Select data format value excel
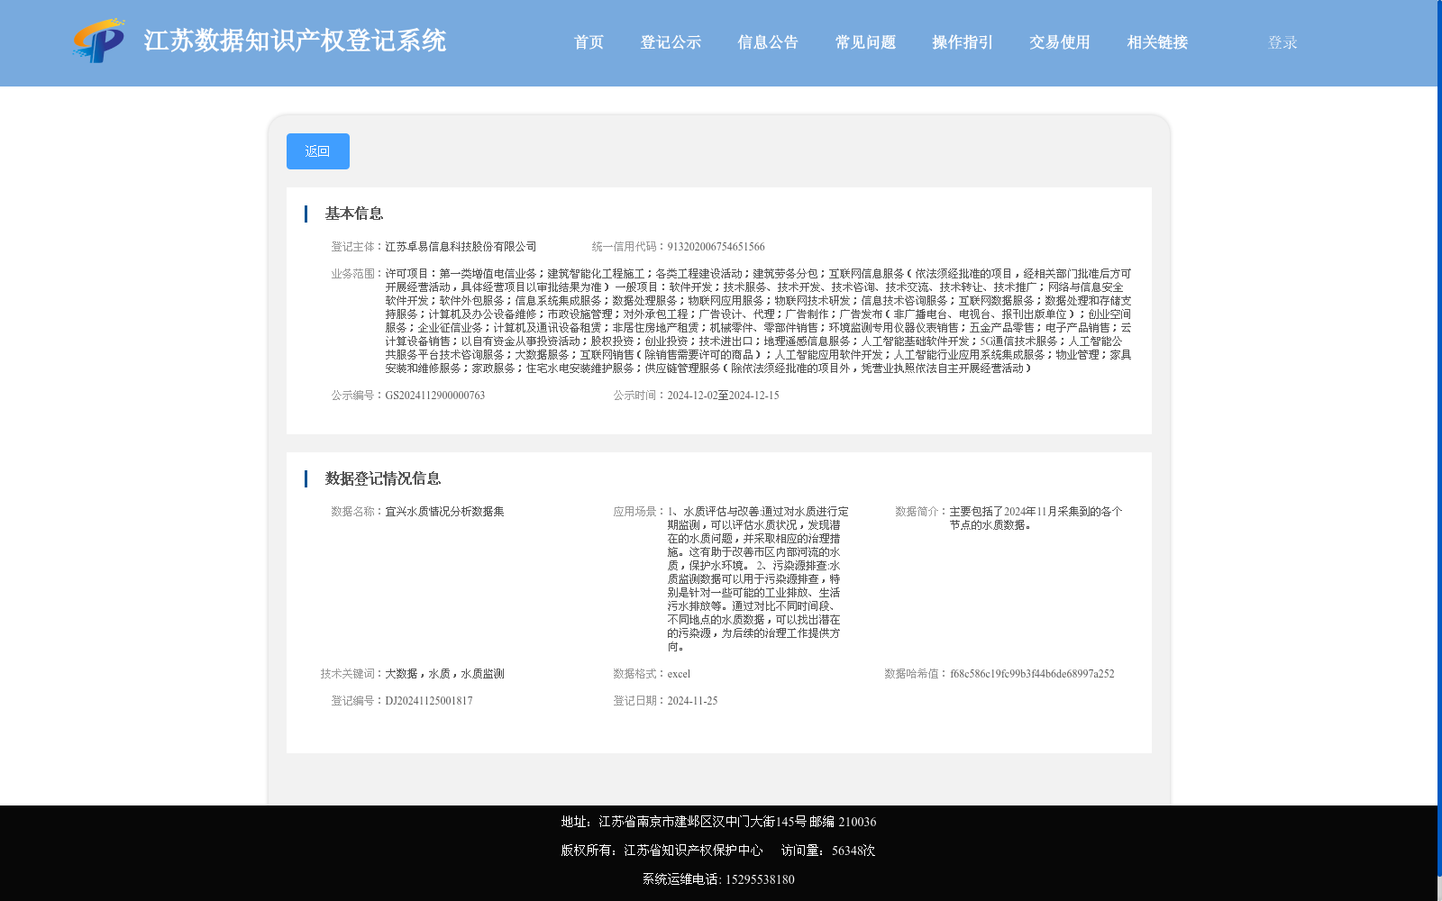The height and width of the screenshot is (901, 1442). click(679, 674)
